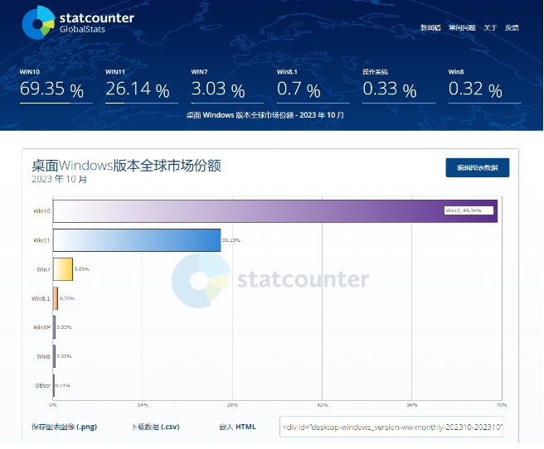Click the Win10 data label inside bar
544x449 pixels.
(468, 210)
